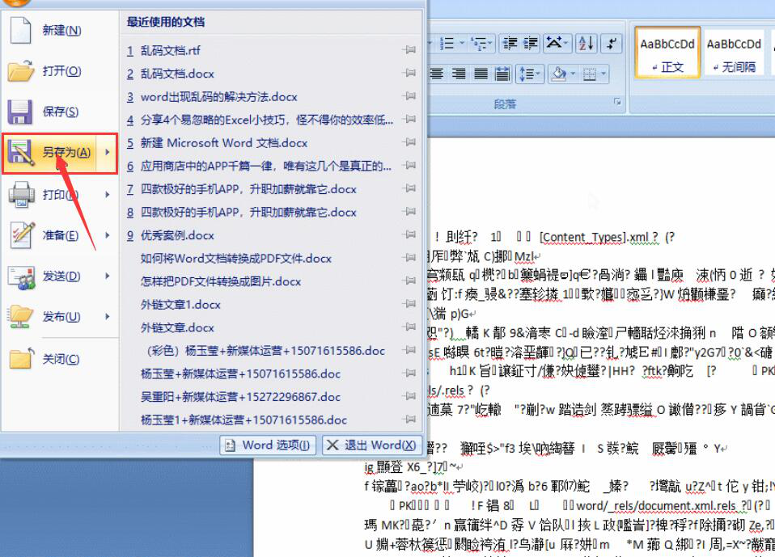The height and width of the screenshot is (557, 775).
Task: Click 退出 Word(X) button
Action: point(373,445)
